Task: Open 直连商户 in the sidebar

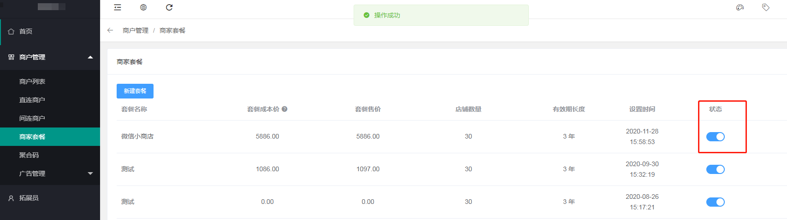Action: [50, 100]
